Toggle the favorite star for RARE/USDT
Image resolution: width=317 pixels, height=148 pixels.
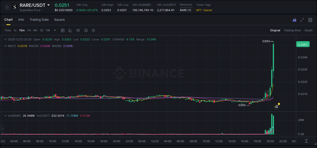click(7, 7)
